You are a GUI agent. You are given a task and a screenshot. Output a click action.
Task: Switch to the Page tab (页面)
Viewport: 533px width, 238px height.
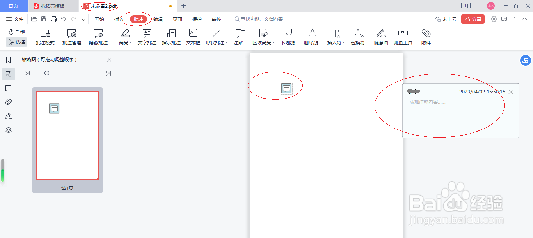178,19
